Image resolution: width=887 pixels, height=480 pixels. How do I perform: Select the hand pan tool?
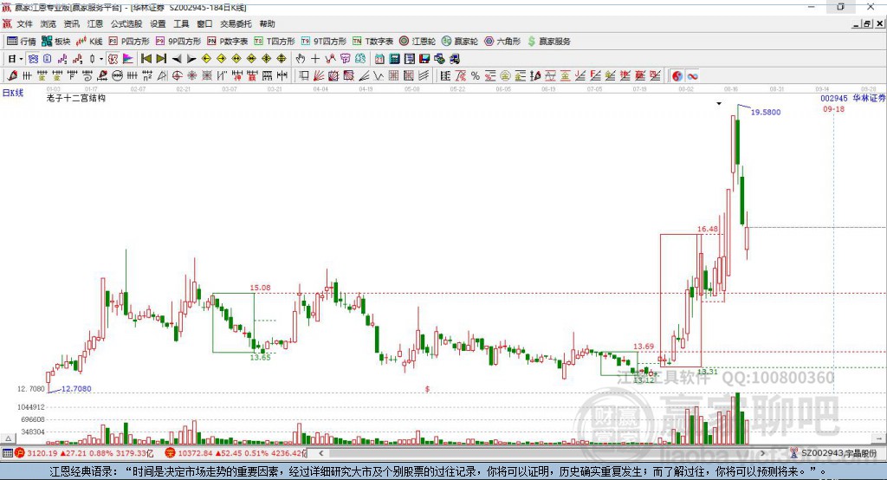(301, 59)
